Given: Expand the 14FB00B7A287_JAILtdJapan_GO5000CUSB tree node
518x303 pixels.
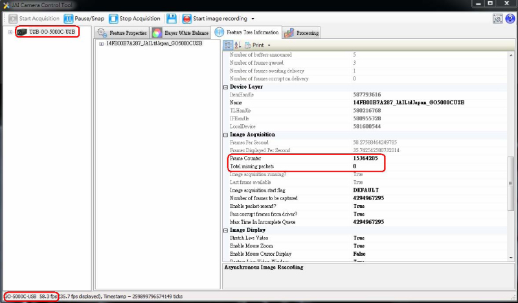Looking at the screenshot, I should [x=101, y=44].
